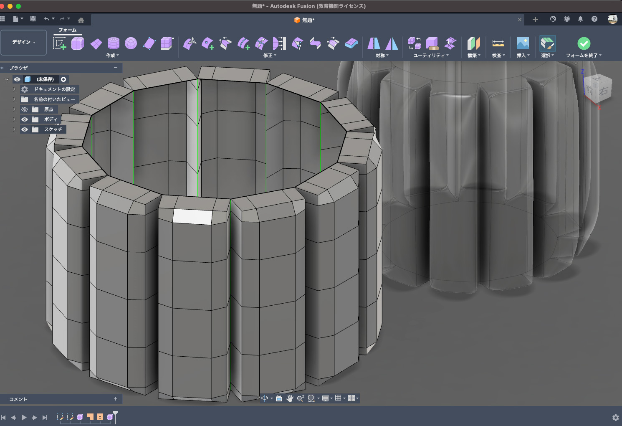The width and height of the screenshot is (622, 426).
Task: Show the hidden 原点 folder
Action: pyautogui.click(x=25, y=109)
